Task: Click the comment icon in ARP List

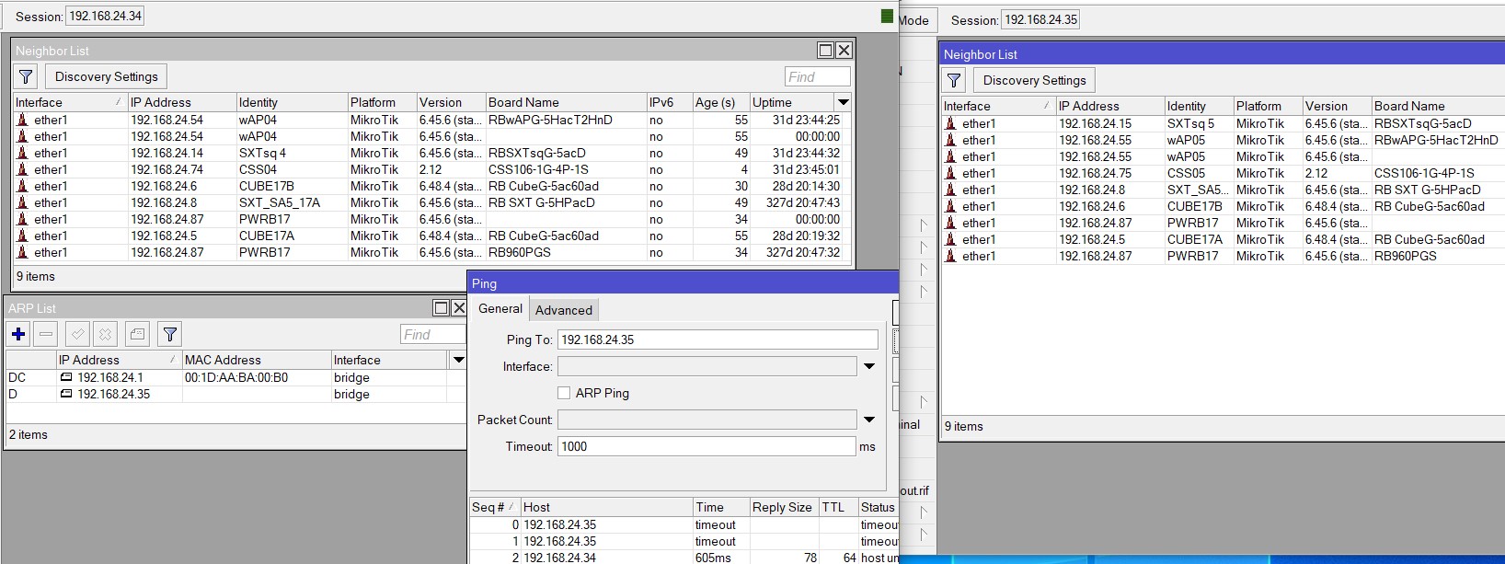Action: (x=137, y=334)
